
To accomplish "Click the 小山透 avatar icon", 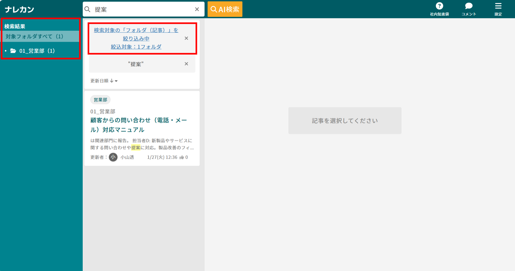I will (x=113, y=157).
